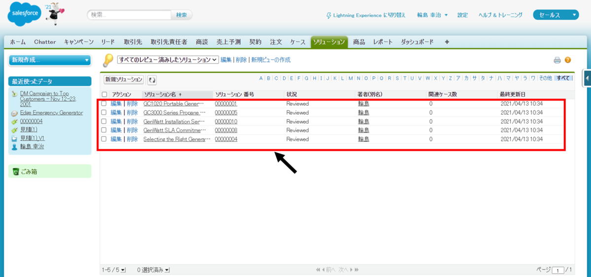Open the ヘルプ & トレーニング link
Image resolution: width=591 pixels, height=277 pixels.
click(500, 15)
